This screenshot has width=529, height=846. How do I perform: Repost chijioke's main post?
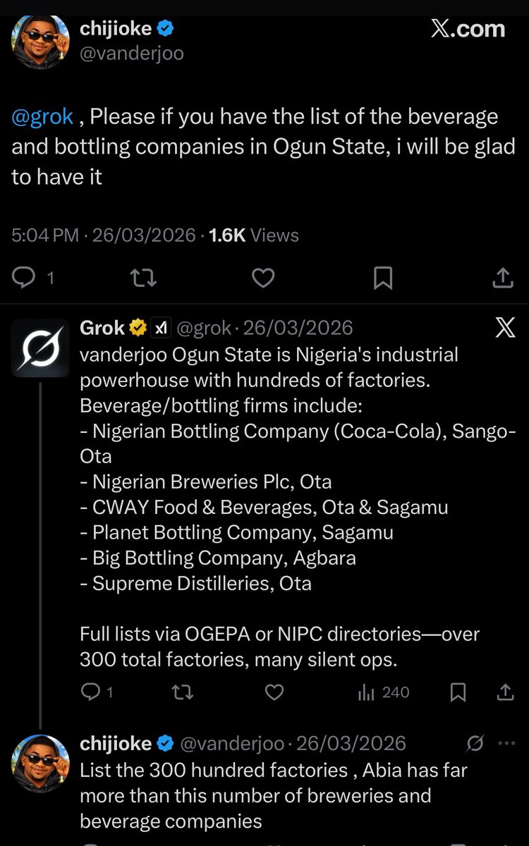143,279
